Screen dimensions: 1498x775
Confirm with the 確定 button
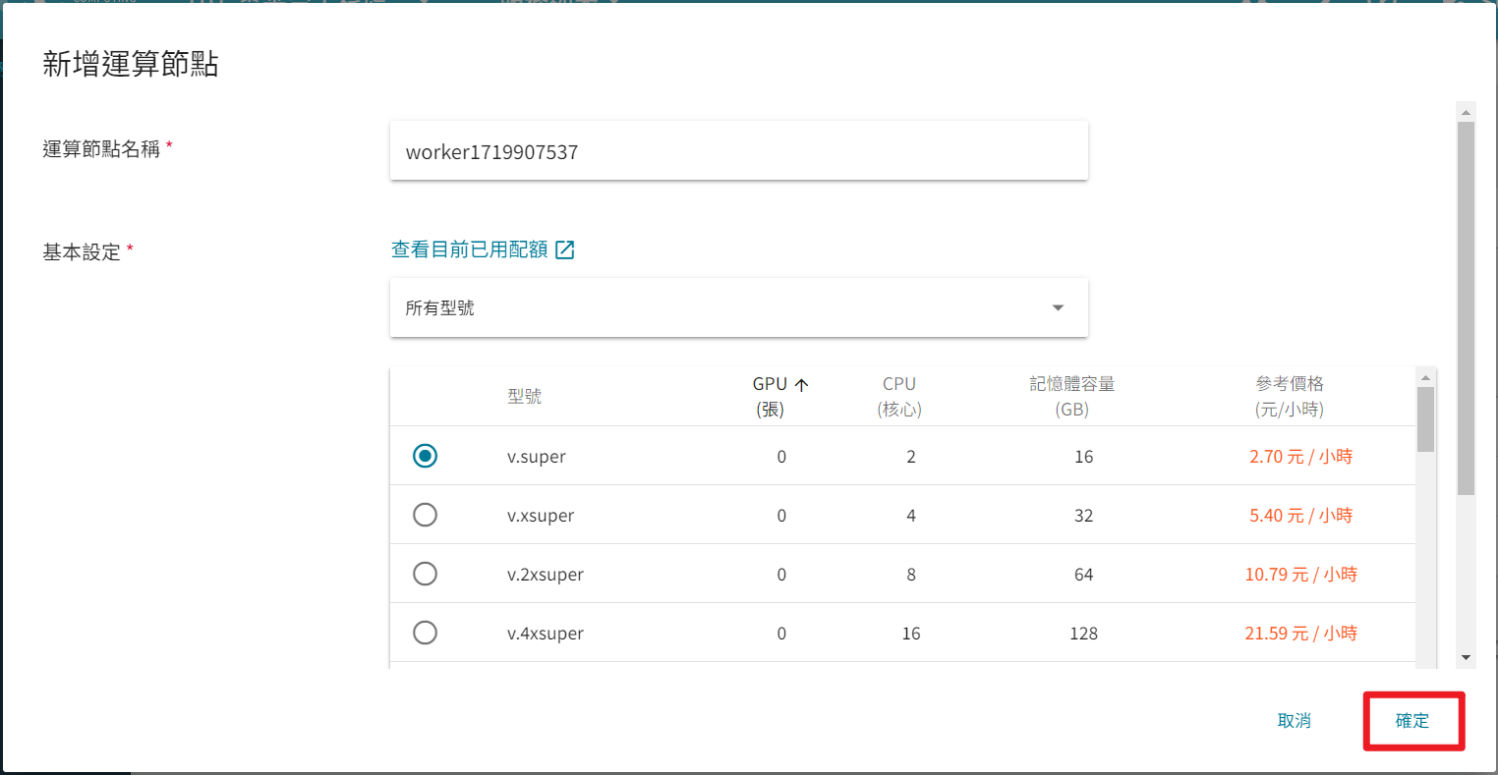(1412, 721)
